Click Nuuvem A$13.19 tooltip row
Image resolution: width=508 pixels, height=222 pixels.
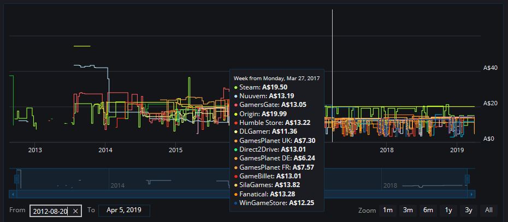264,96
